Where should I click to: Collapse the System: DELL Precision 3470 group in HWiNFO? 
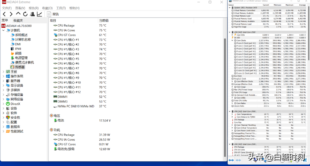point(230,8)
